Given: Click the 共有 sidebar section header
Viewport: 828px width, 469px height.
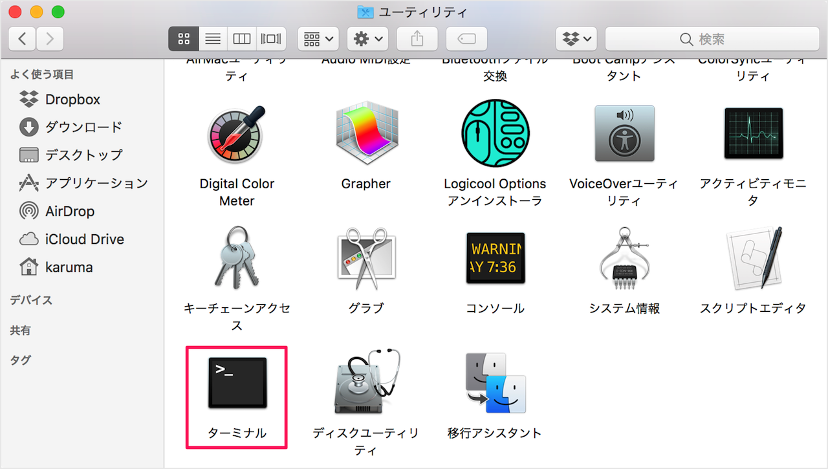Looking at the screenshot, I should (20, 330).
